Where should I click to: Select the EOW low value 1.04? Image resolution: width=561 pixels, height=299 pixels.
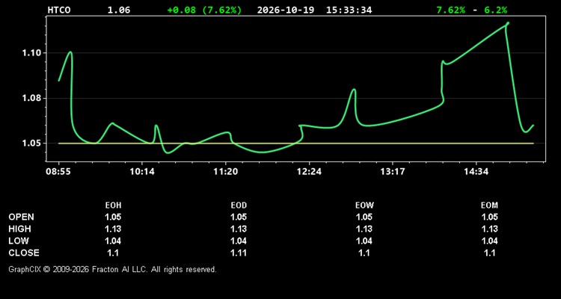pos(364,241)
